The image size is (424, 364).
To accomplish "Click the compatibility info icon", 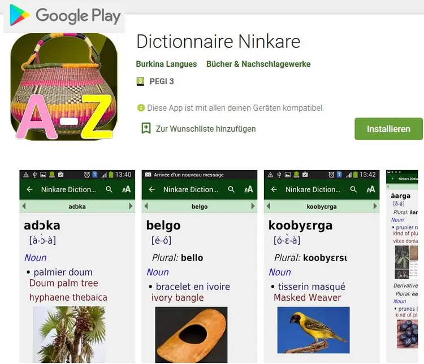I will pyautogui.click(x=141, y=107).
